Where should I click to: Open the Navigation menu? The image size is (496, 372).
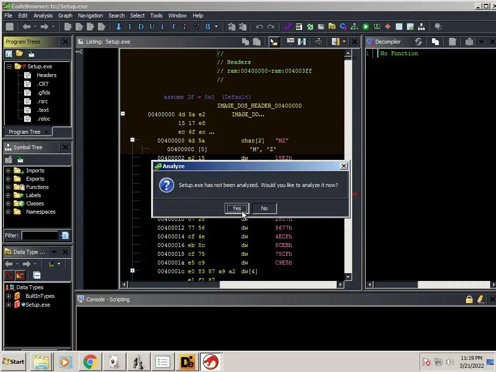90,15
